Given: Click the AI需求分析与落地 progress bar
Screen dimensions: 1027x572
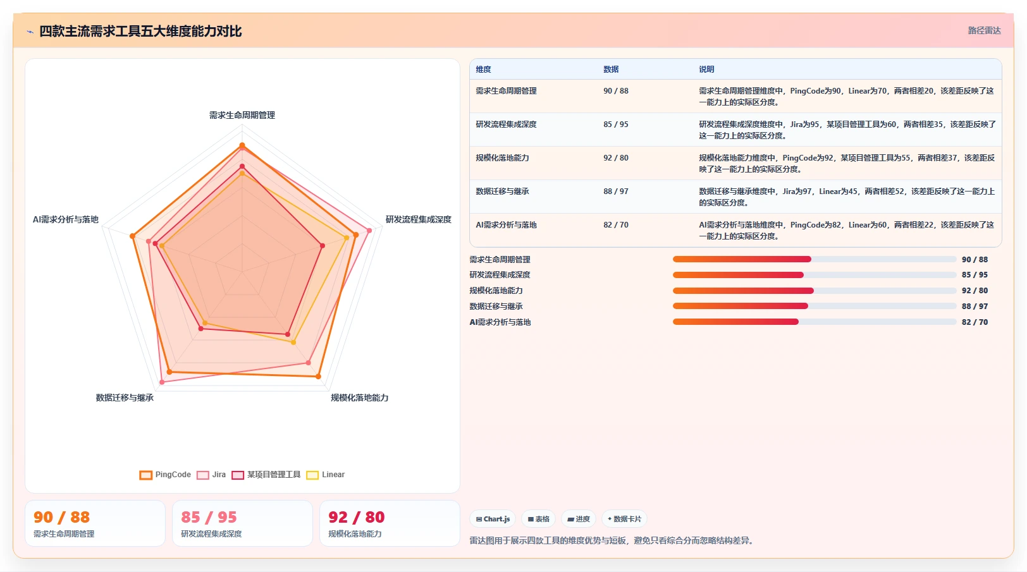Looking at the screenshot, I should 815,322.
